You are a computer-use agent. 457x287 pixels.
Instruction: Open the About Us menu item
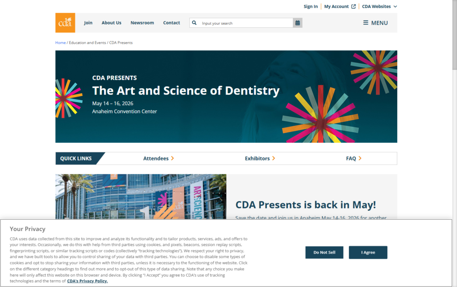111,23
